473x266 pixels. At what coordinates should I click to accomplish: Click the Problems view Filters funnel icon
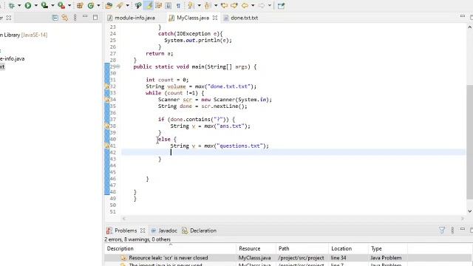tap(442, 231)
